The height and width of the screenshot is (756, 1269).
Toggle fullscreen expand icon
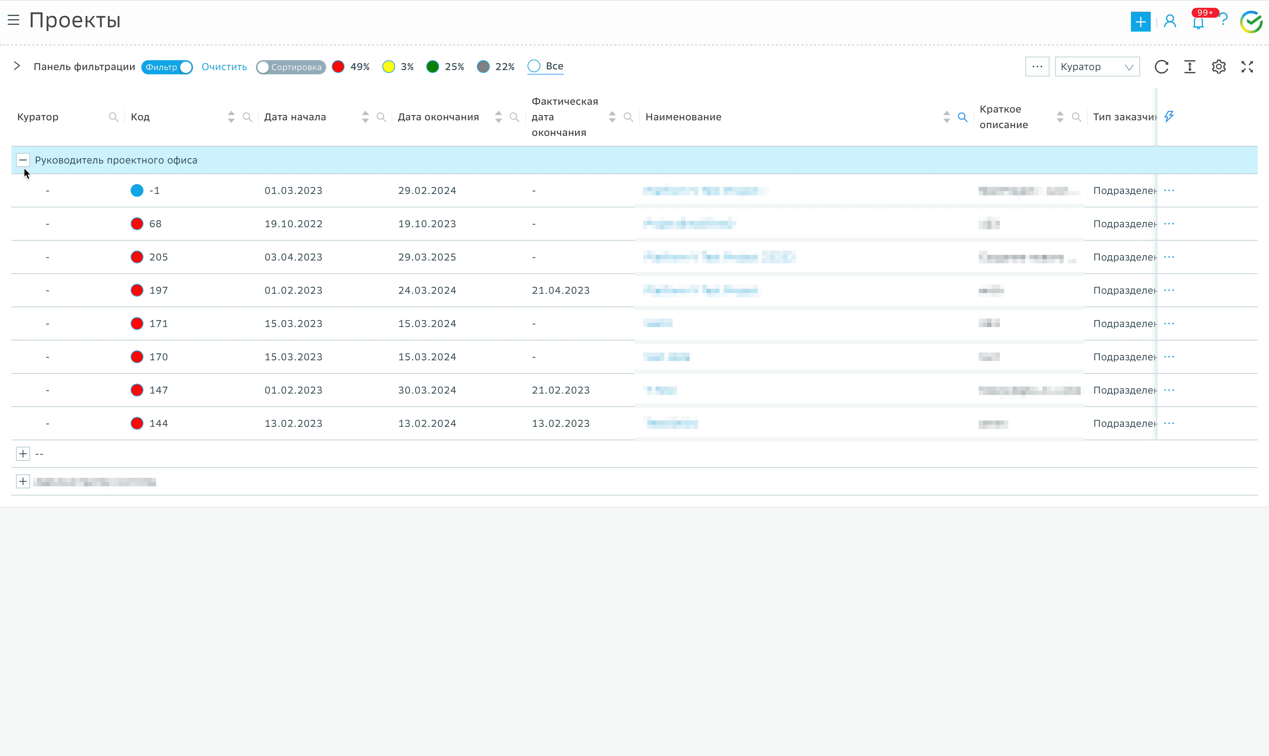(1247, 67)
